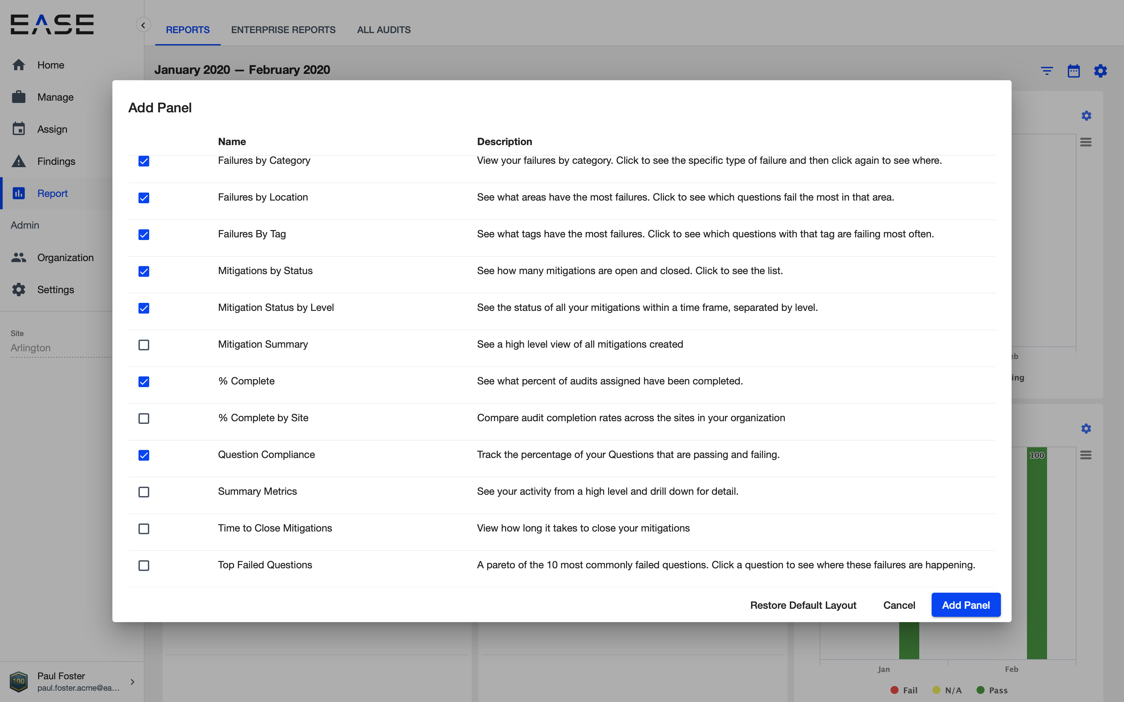Click Restore Default Layout
Screen dimensions: 1124x702
(803, 605)
